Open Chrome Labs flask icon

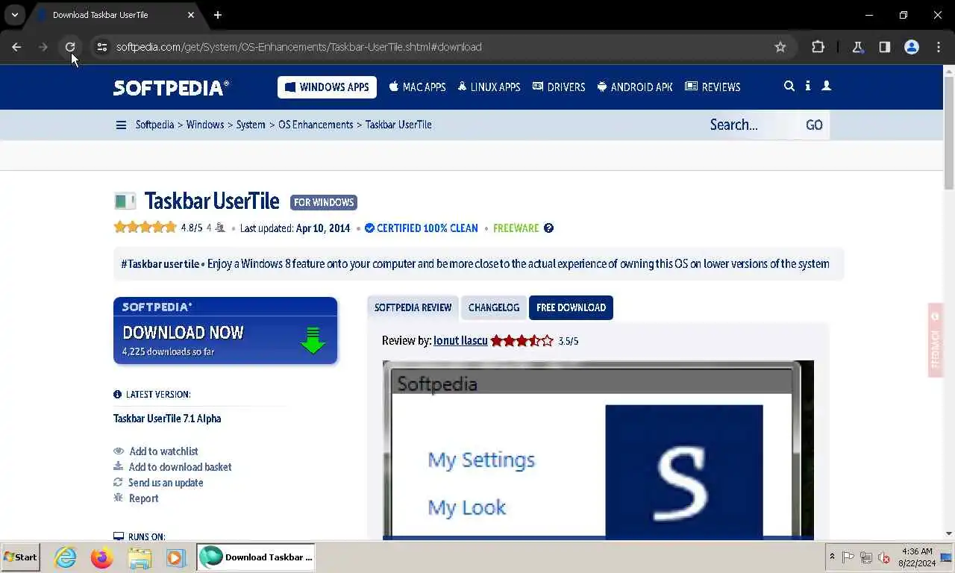click(857, 47)
